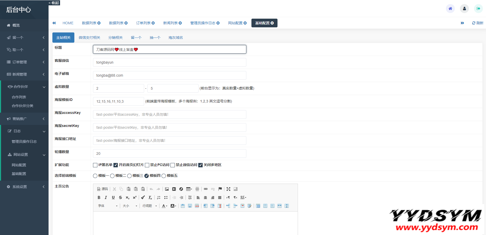Click the Bold formatting icon in editor

click(99, 197)
